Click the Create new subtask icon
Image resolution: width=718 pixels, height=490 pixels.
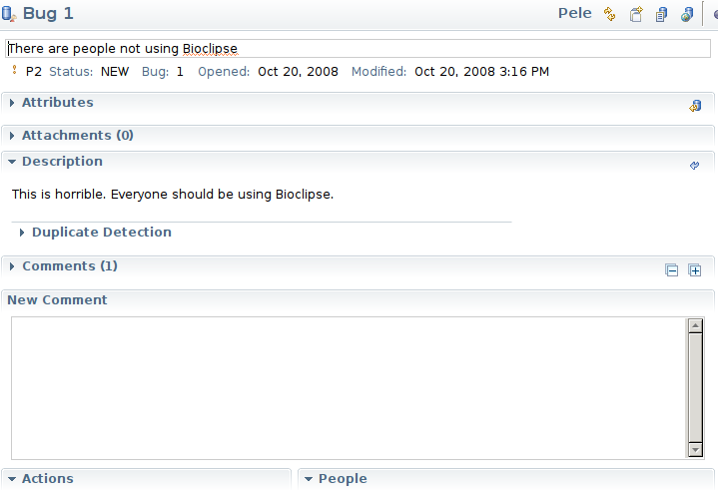coord(636,14)
